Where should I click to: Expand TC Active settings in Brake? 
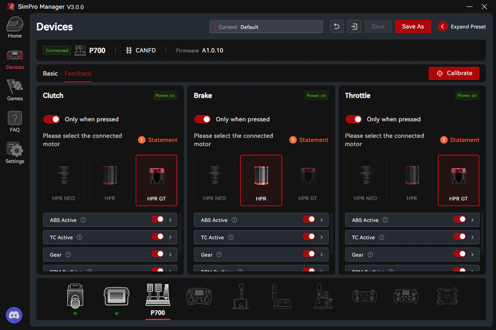(x=322, y=238)
